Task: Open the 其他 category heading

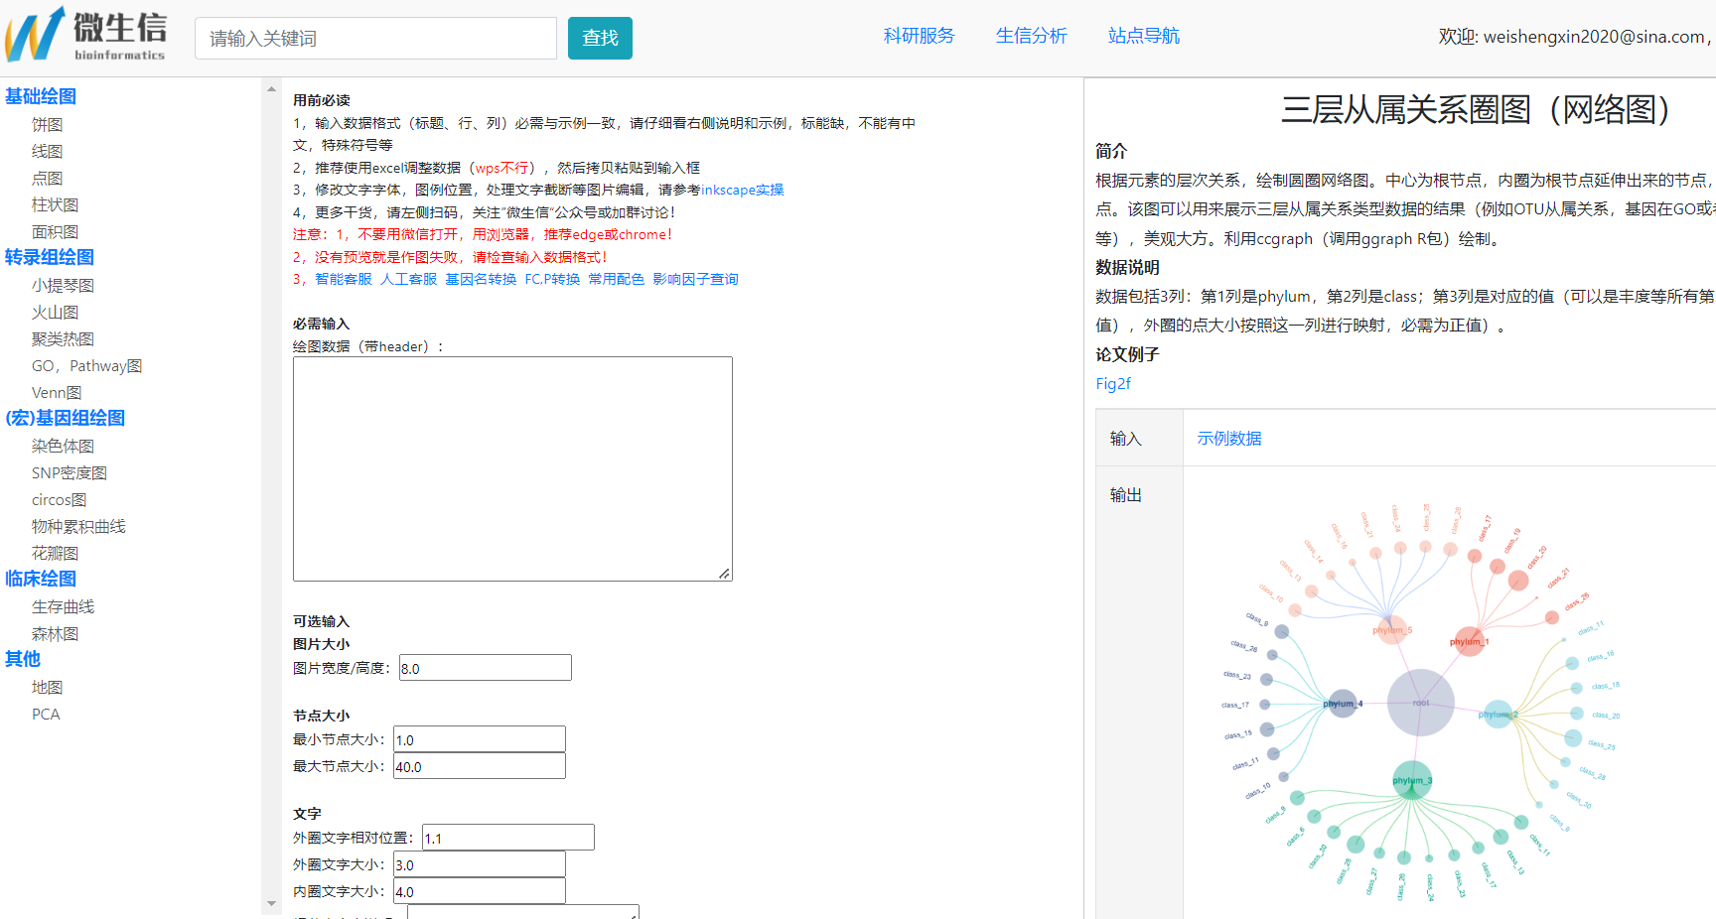Action: 23,659
